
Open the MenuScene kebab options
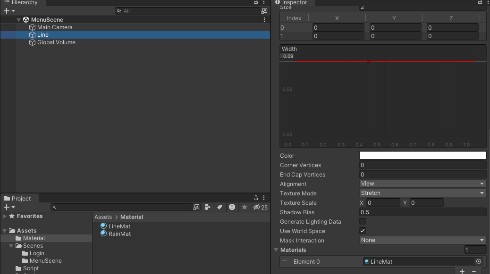click(x=264, y=20)
